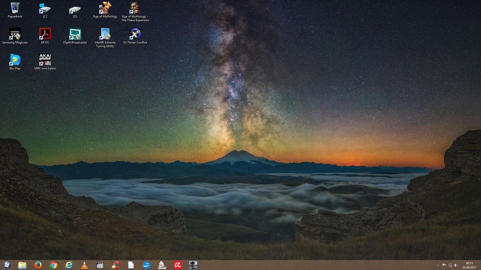Open the Papierkorb recycle bin icon
The height and width of the screenshot is (270, 481).
15,8
